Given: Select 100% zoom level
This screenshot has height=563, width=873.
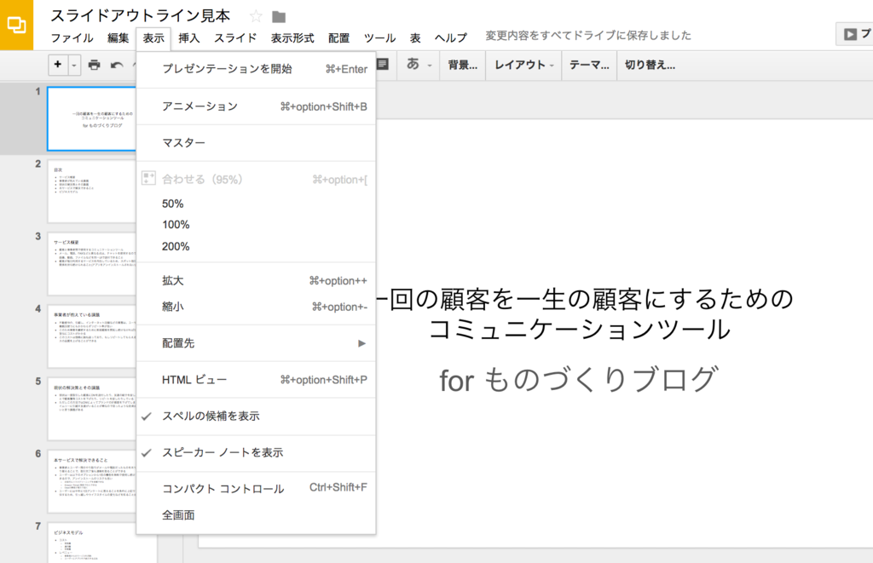Looking at the screenshot, I should point(256,225).
